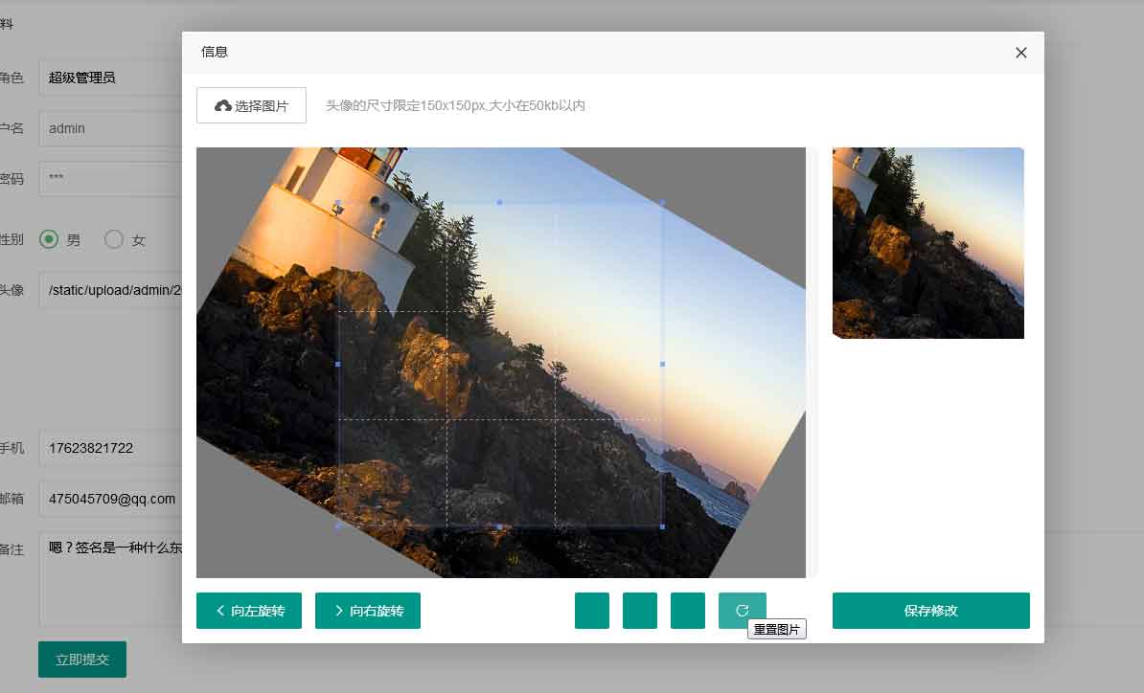
Task: Open the 超级管理员 role dropdown
Action: point(110,78)
